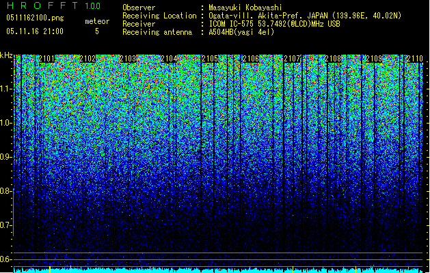This screenshot has width=430, height=273.
Task: Click the 2107 time marker label
Action: coord(292,59)
